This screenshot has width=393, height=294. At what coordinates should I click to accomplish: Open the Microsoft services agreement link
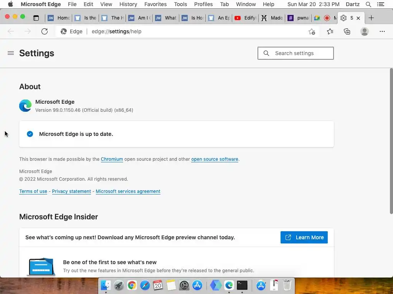click(128, 191)
